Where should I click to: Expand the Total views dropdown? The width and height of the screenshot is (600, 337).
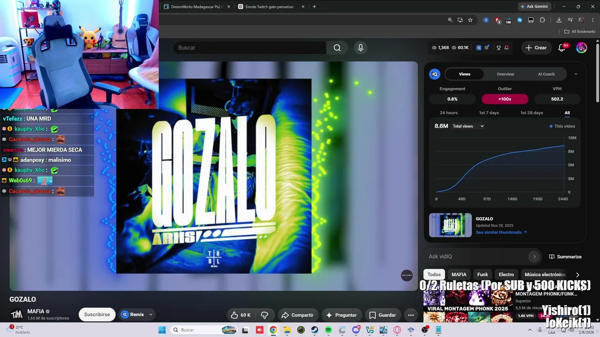(x=468, y=126)
